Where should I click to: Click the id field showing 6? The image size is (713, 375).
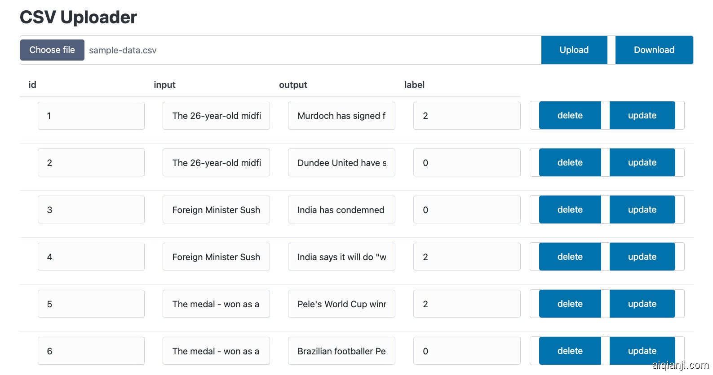pos(91,351)
